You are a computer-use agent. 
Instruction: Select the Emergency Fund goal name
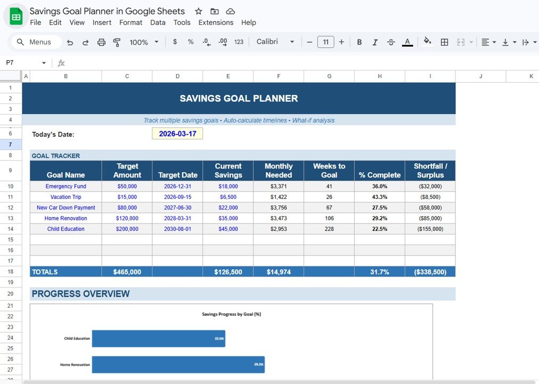[x=66, y=186]
